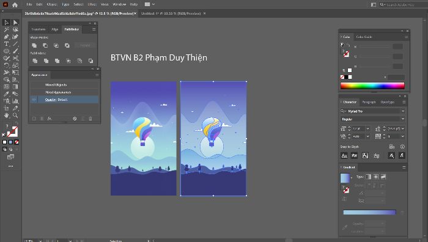428x242 pixels.
Task: Click the left balloon artwork image
Action: 143,139
